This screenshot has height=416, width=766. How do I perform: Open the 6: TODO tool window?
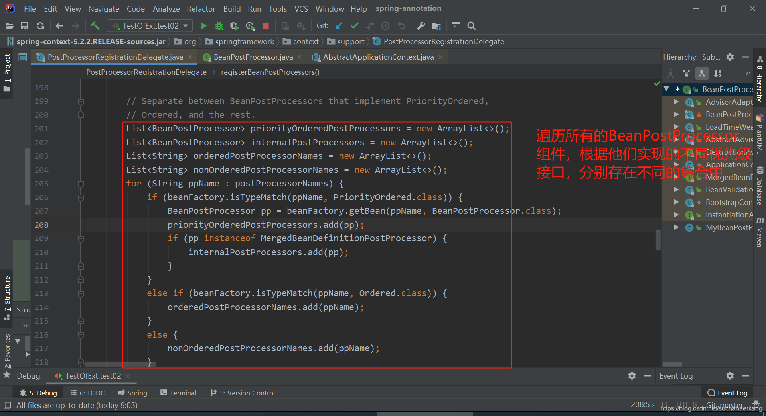(x=88, y=393)
